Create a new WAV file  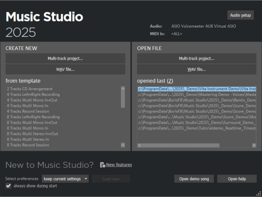point(65,69)
